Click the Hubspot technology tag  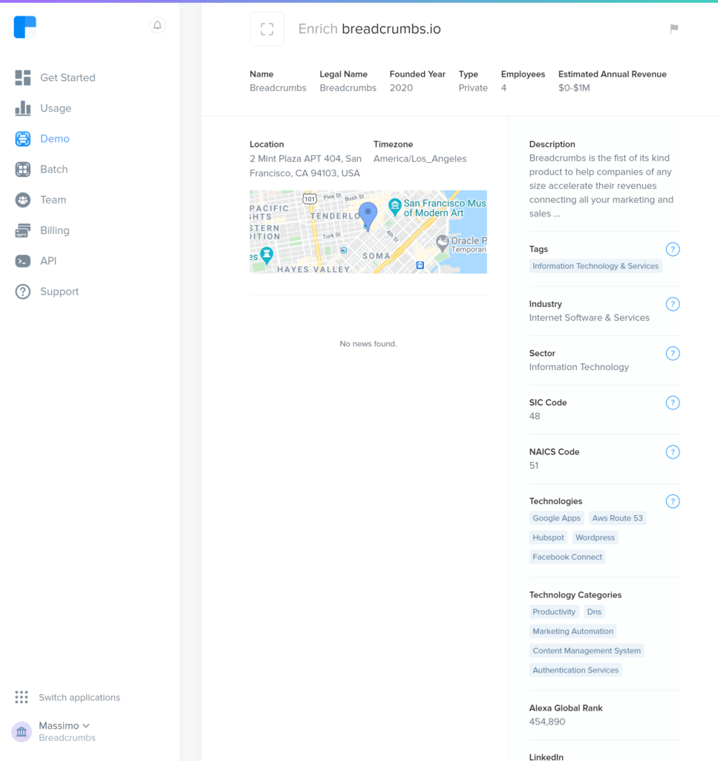point(548,537)
